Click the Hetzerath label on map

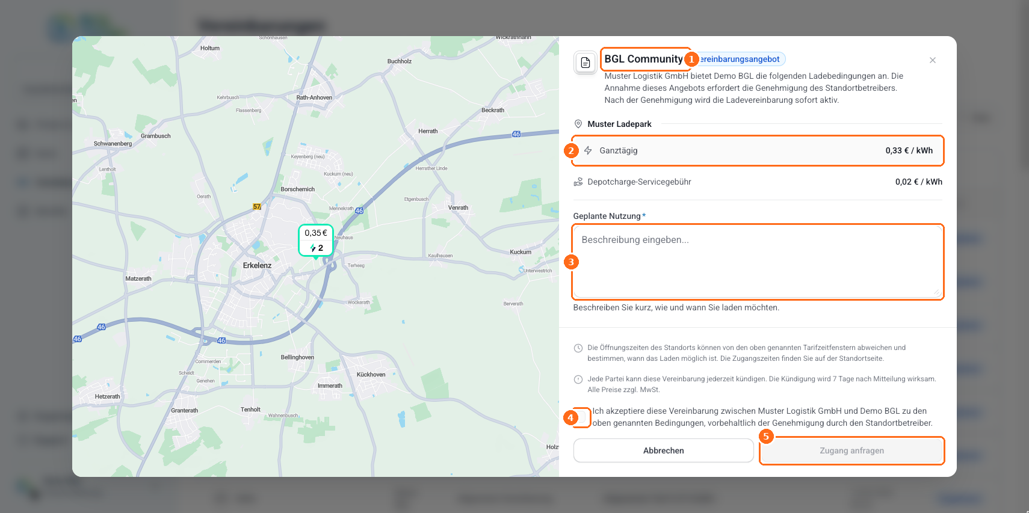108,397
